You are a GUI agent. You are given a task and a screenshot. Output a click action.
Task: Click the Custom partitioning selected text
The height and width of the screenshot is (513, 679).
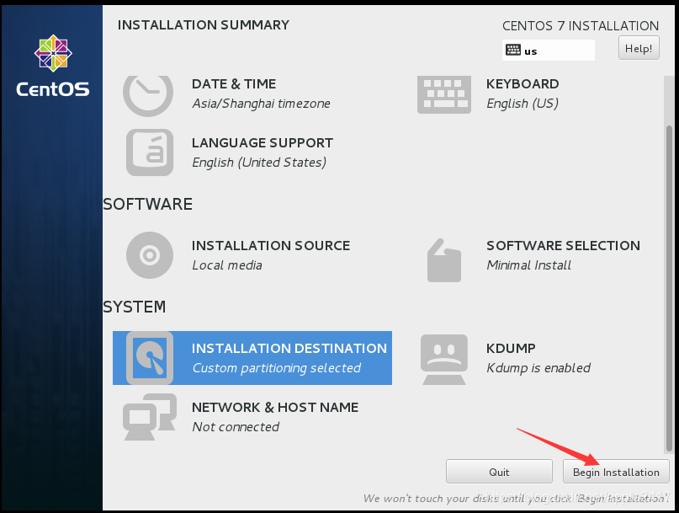276,368
